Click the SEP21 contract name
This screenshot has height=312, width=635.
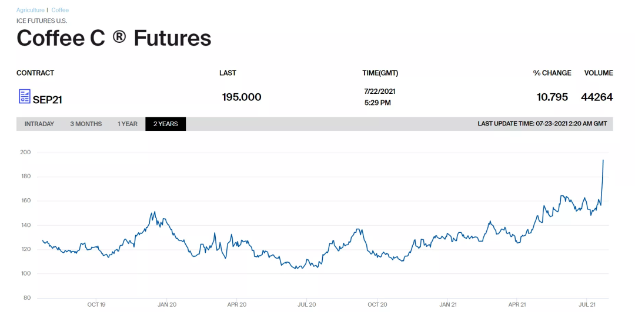[x=48, y=100]
